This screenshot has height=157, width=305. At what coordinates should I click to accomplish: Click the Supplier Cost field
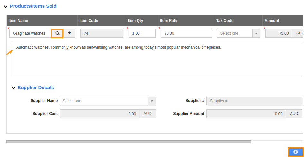click(100, 114)
